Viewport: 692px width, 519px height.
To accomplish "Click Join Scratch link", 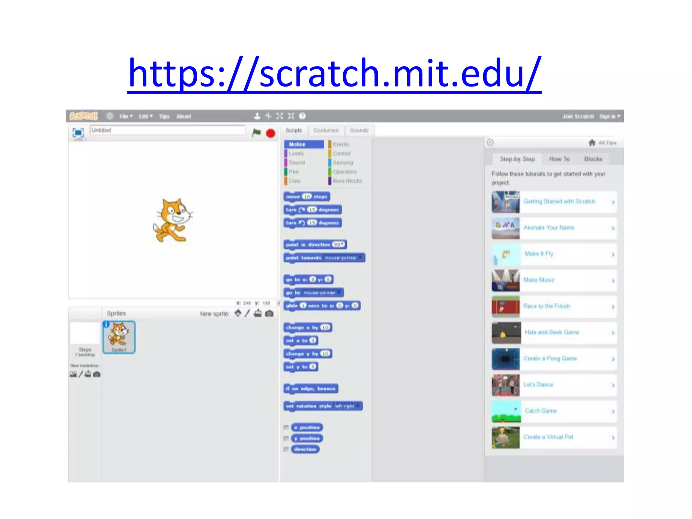I will pyautogui.click(x=578, y=116).
